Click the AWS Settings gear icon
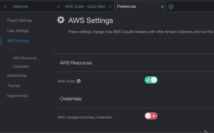The width and height of the screenshot is (214, 133). 61,20
